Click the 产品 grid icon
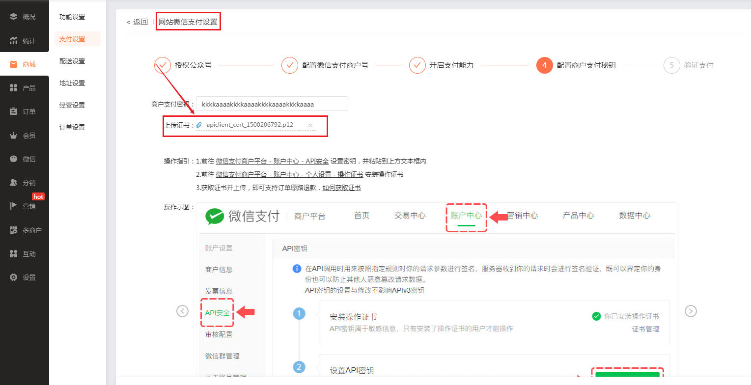751x385 pixels. (x=14, y=88)
